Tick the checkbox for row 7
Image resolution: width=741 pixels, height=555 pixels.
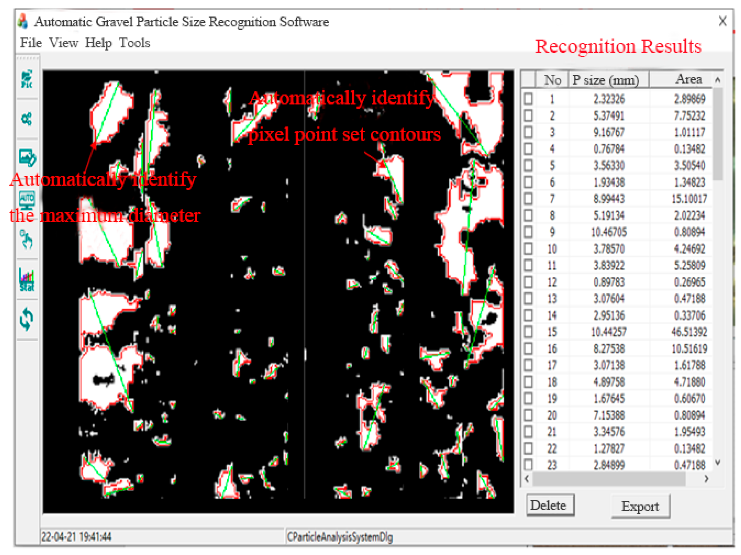click(528, 199)
